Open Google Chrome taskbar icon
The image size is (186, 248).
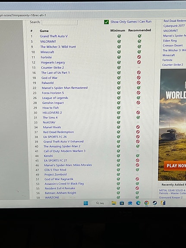[x=147, y=203]
